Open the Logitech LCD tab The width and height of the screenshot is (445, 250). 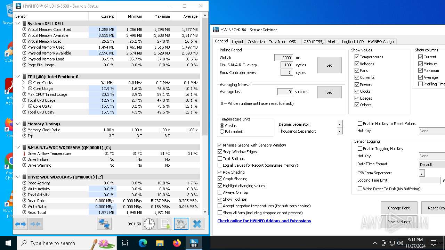click(x=353, y=42)
